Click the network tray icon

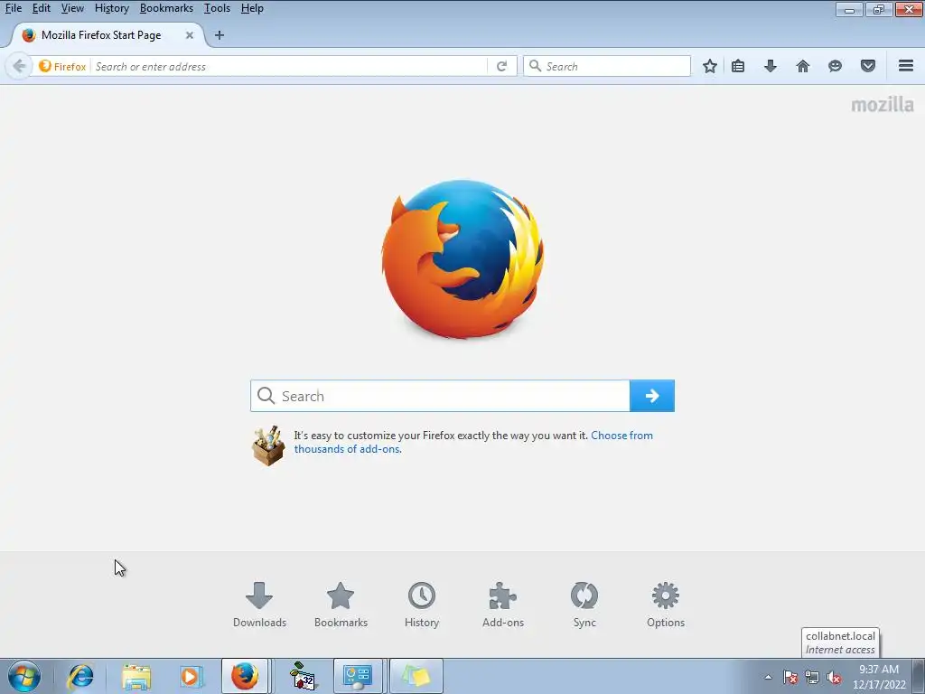pyautogui.click(x=812, y=677)
